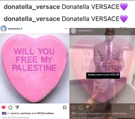The width and height of the screenshot is (135, 119).
Task: Share right post via paper plane icon
Action: tap(88, 108)
